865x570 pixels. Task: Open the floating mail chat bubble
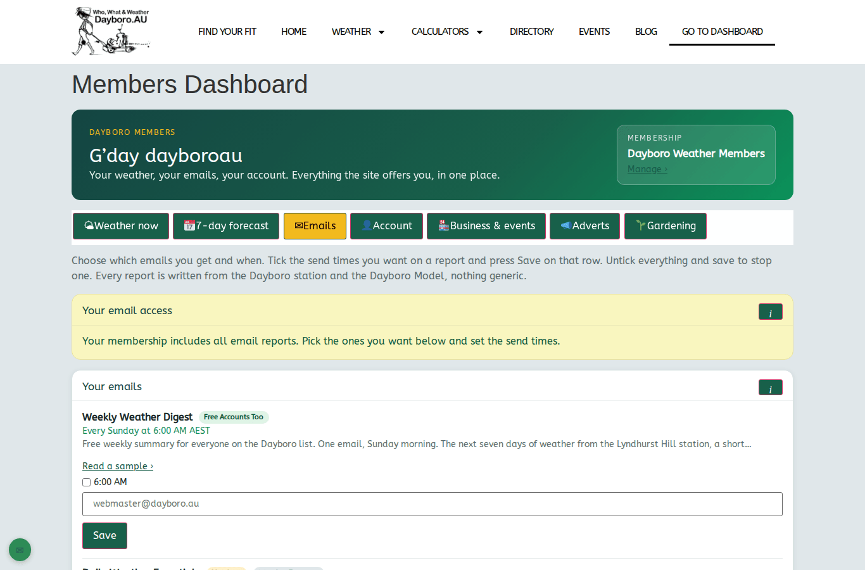[x=20, y=550]
